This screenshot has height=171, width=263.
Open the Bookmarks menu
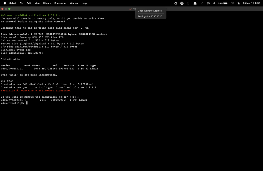point(60,3)
